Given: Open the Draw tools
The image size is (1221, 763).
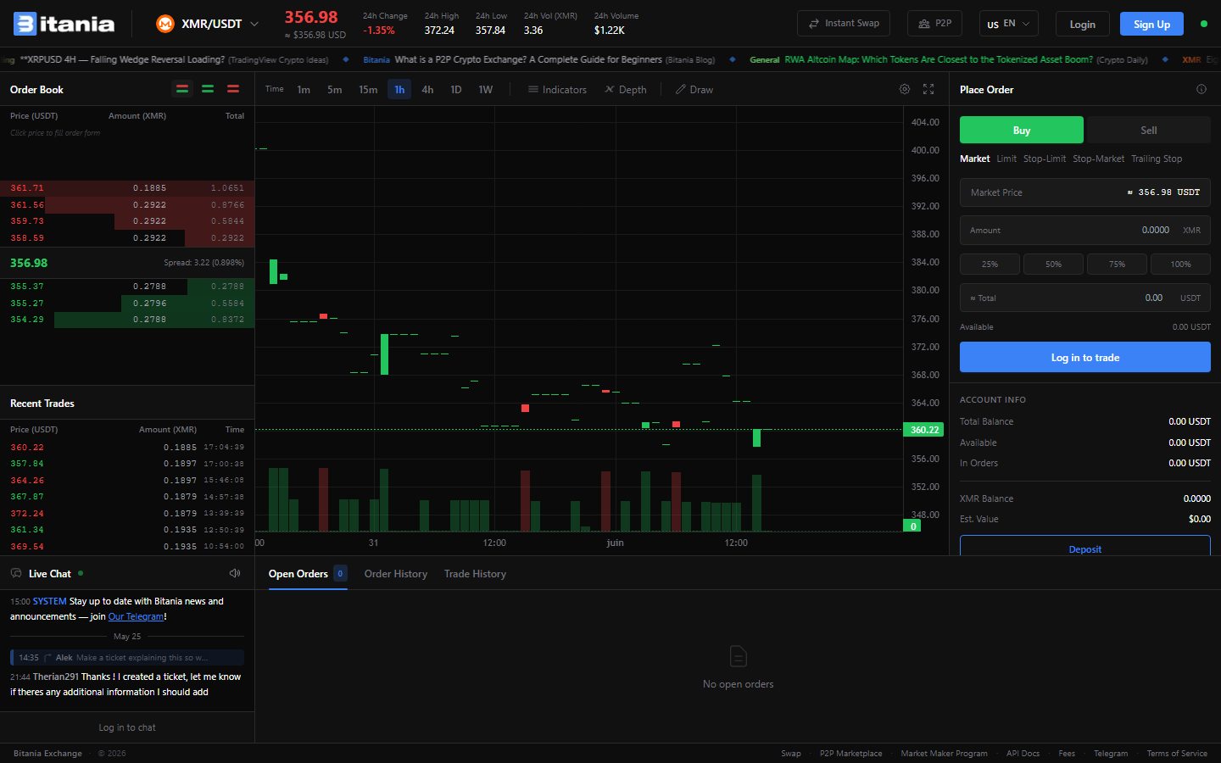Looking at the screenshot, I should pyautogui.click(x=694, y=89).
